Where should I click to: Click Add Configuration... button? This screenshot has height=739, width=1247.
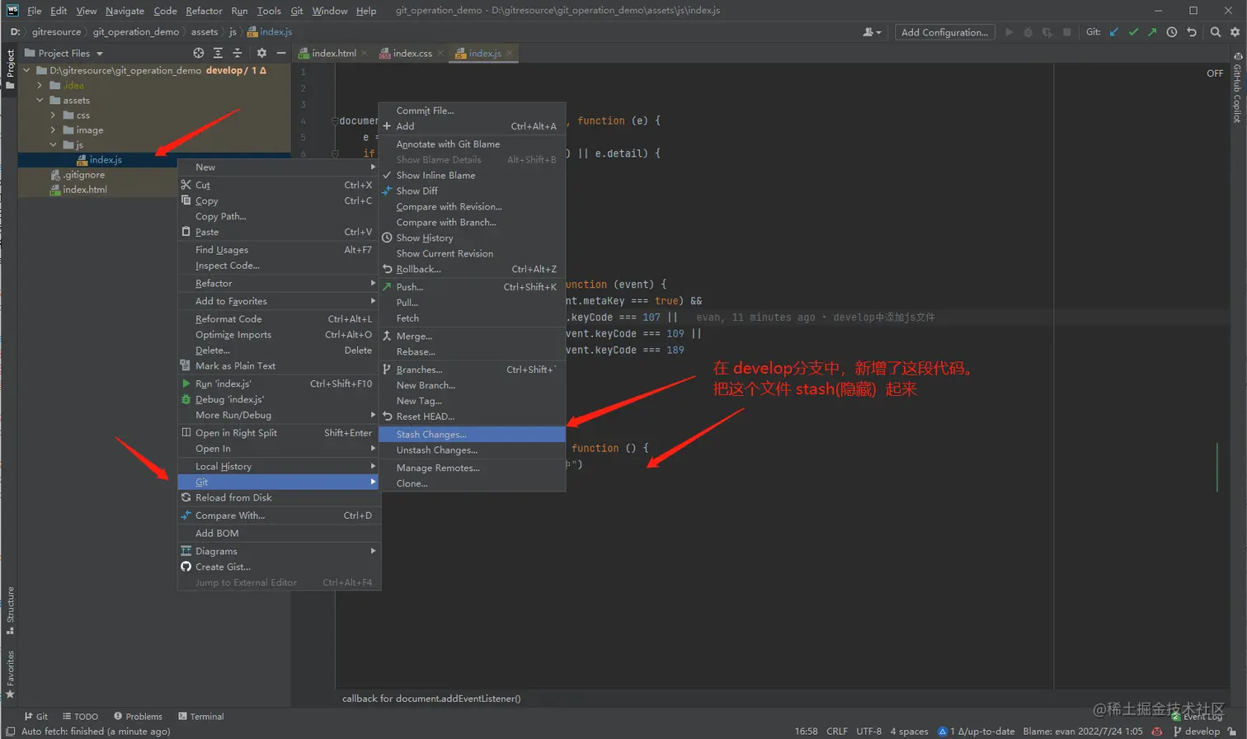pyautogui.click(x=944, y=32)
